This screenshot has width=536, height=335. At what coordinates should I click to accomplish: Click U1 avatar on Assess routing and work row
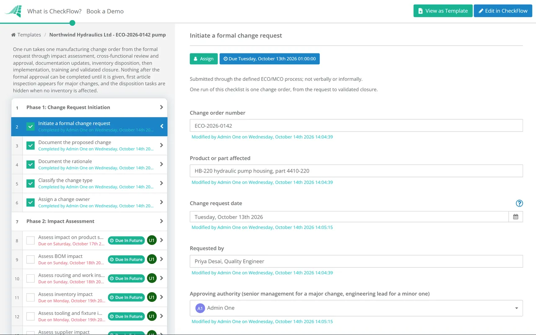[x=152, y=278]
